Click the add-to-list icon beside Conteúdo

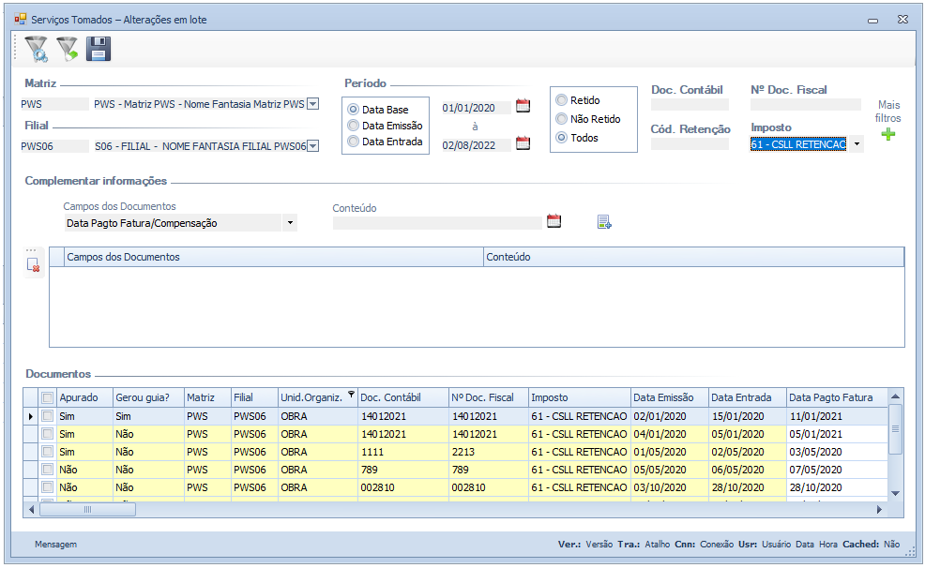[x=604, y=222]
